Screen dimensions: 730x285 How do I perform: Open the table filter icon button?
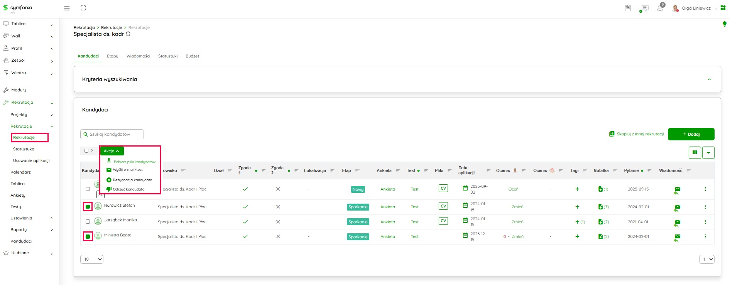pos(708,152)
